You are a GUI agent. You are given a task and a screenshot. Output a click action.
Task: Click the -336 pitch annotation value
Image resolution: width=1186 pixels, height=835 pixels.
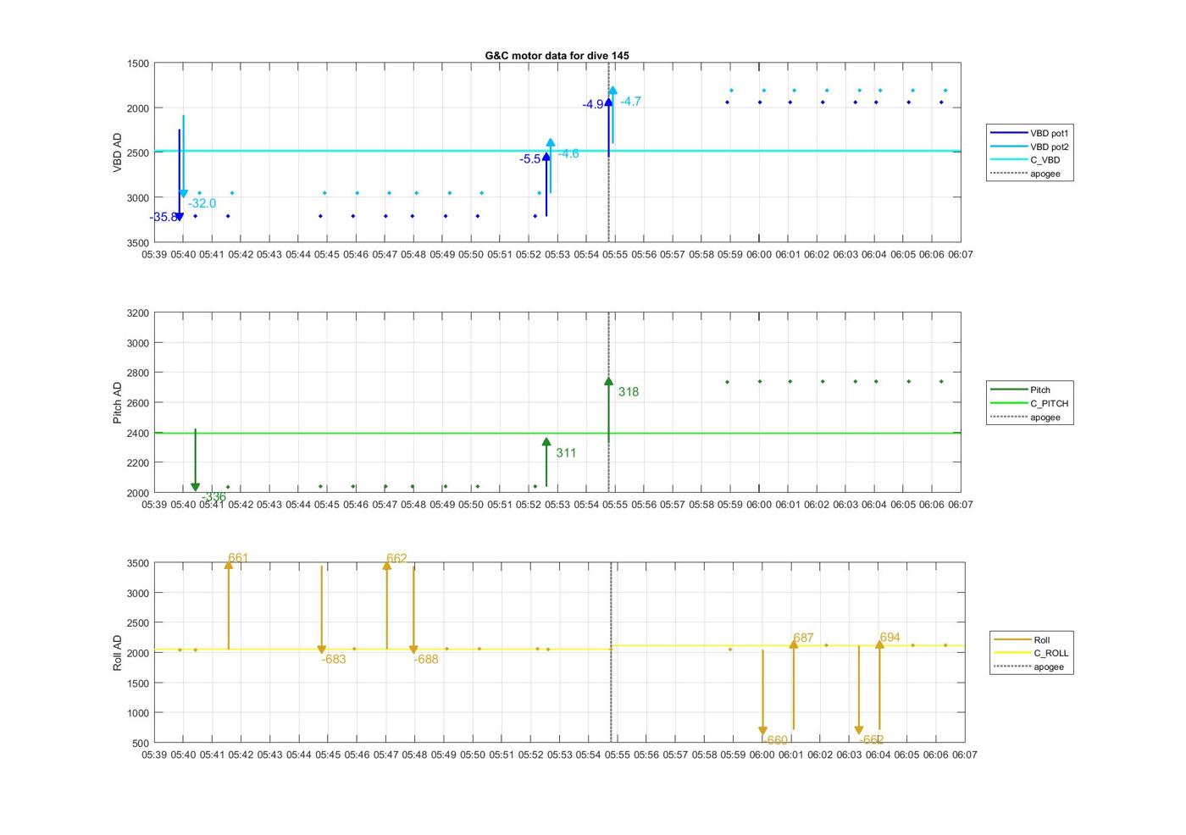tap(214, 497)
